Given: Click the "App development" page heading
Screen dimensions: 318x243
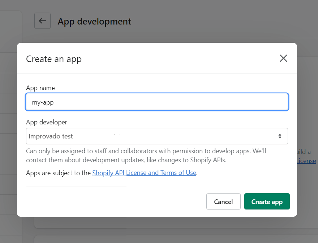Looking at the screenshot, I should pyautogui.click(x=94, y=21).
